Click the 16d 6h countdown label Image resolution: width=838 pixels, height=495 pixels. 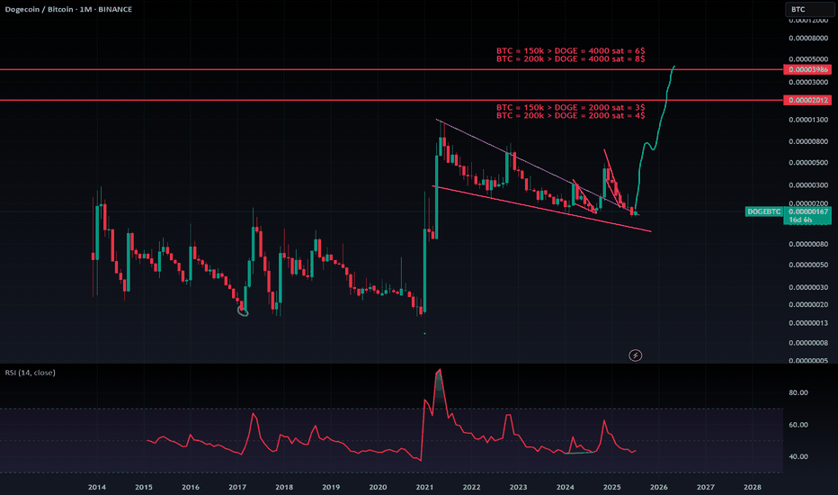(x=800, y=220)
